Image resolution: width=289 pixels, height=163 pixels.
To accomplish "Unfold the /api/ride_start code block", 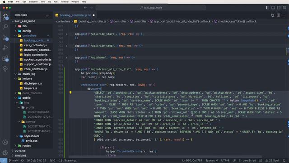I will 66,34.
